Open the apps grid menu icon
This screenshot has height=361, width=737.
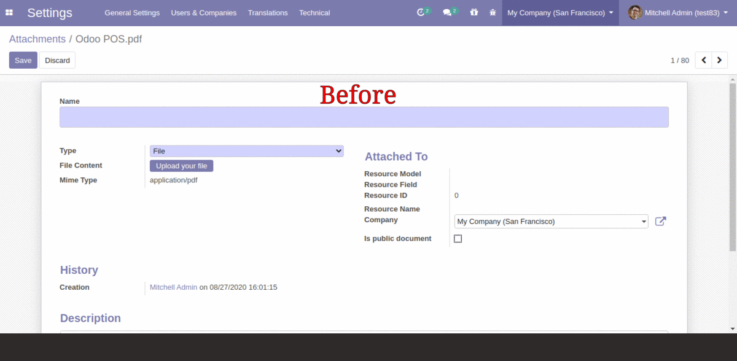click(9, 13)
